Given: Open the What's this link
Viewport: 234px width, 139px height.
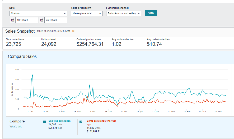Looking at the screenshot, I should click(16, 127).
